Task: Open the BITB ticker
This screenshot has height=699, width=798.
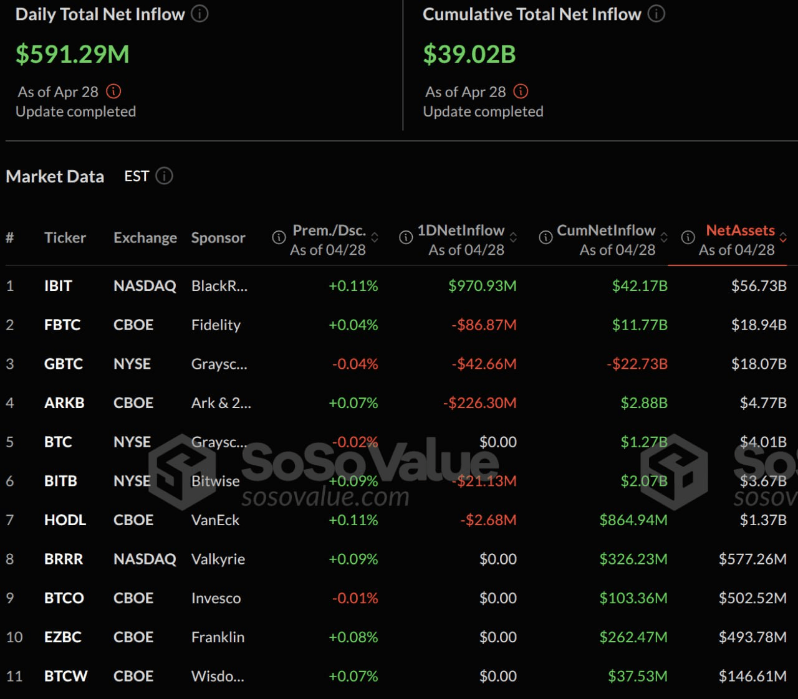Action: point(60,481)
